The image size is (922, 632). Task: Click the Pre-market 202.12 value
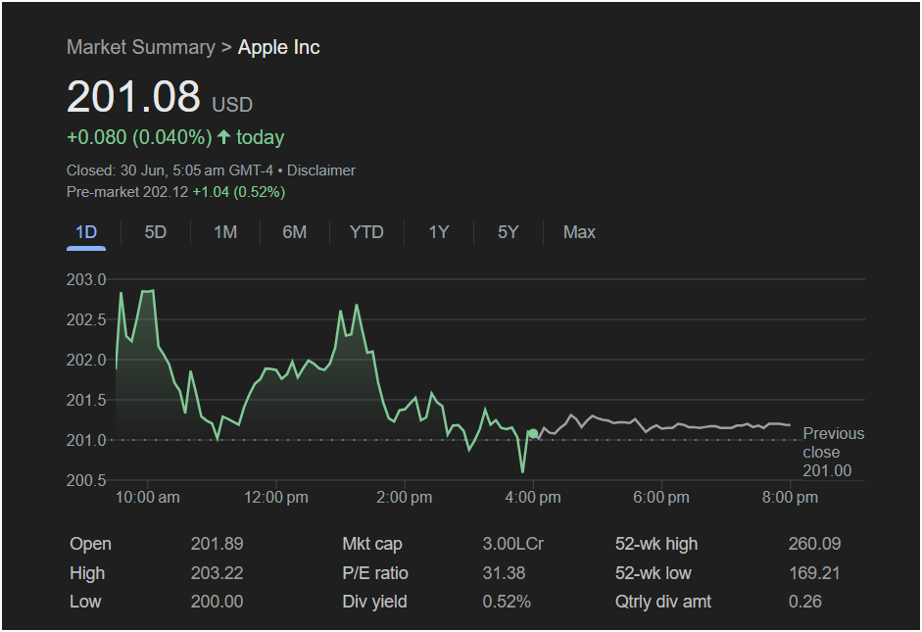(x=127, y=192)
